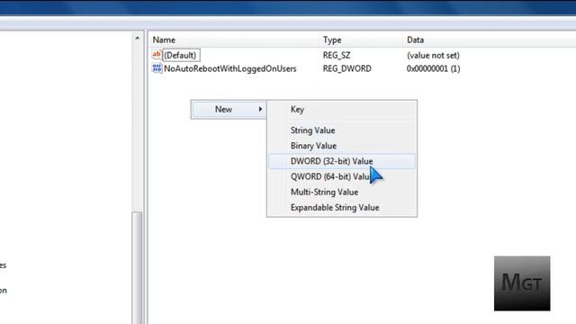This screenshot has height=324, width=576.
Task: Click the (Default) string value icon
Action: point(157,55)
